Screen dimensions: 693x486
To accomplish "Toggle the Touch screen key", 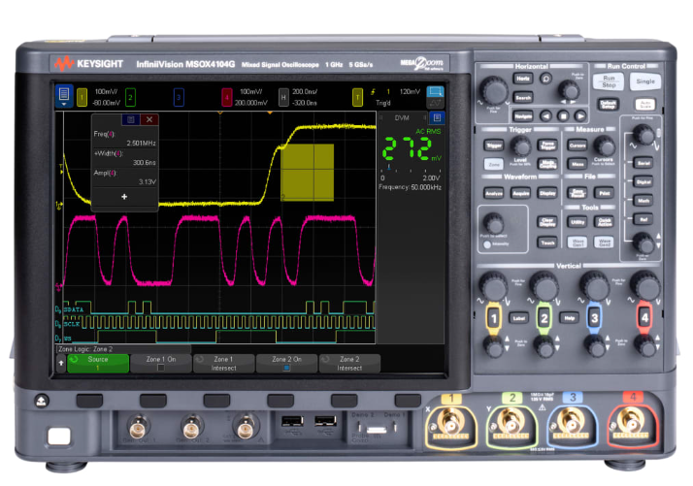I will (x=547, y=243).
